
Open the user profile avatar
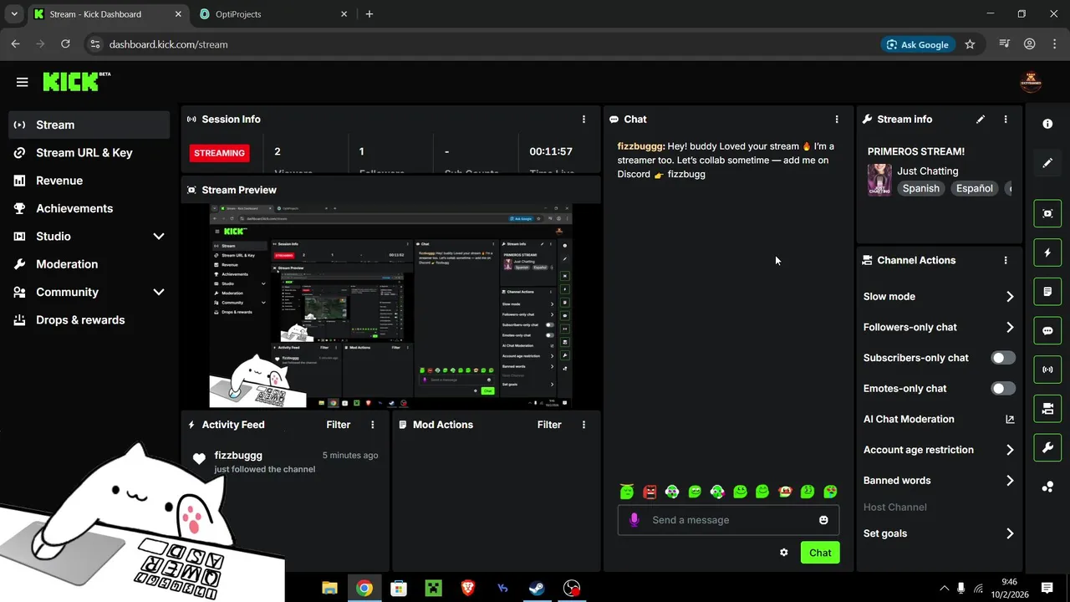(x=1030, y=82)
